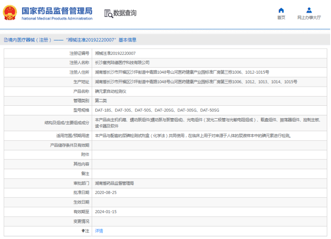
Task: Click the 产品名称 value 碘元素自动检测仪
Action: 110,91
